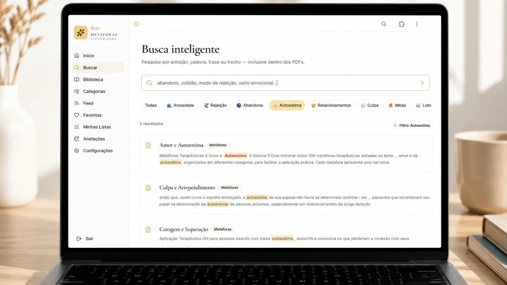Open the Filtro: Autoestima dropdown
Viewport: 507px width, 285px height.
[412, 126]
